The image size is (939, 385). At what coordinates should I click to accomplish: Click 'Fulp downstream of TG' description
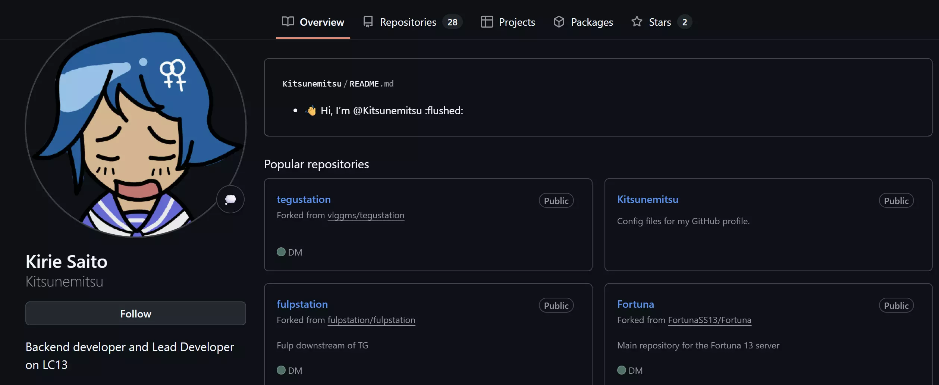click(323, 345)
